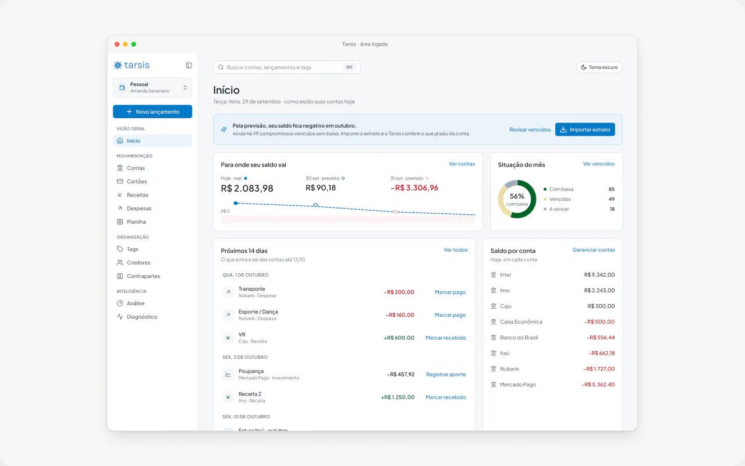Click the Diagnóstico pulse icon
This screenshot has width=745, height=466.
click(x=120, y=317)
